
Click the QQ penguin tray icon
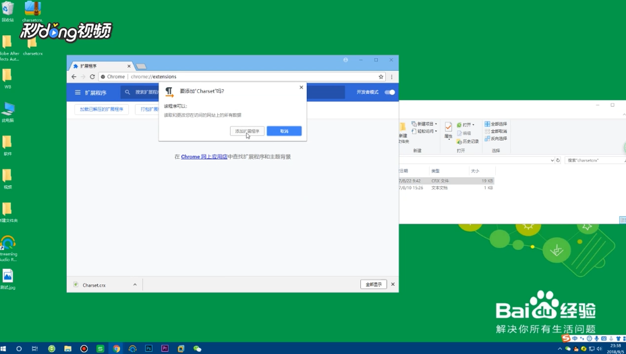575,349
